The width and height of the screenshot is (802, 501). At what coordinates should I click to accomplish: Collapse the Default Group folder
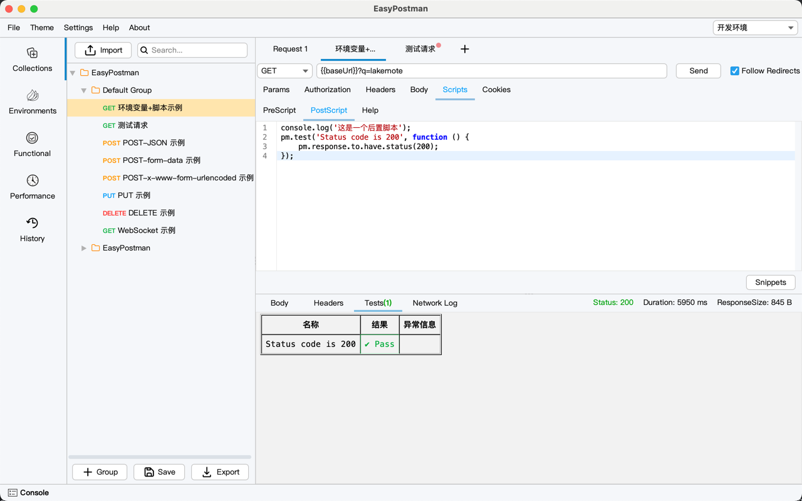[84, 90]
